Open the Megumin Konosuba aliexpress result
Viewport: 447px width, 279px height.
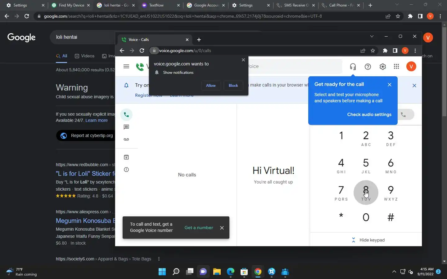(x=85, y=221)
